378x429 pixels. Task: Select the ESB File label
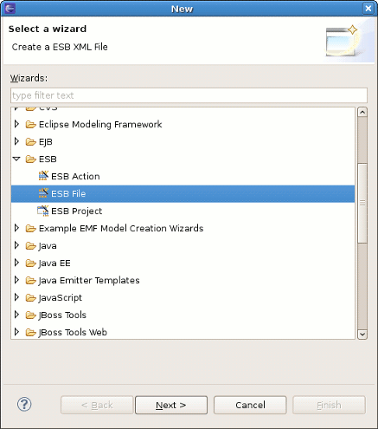[68, 193]
